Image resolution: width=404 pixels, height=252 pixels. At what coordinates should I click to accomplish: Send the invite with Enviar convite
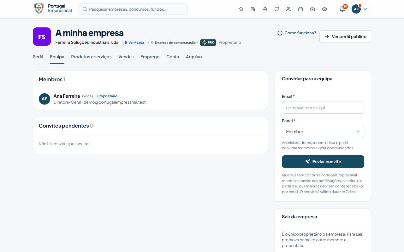323,162
